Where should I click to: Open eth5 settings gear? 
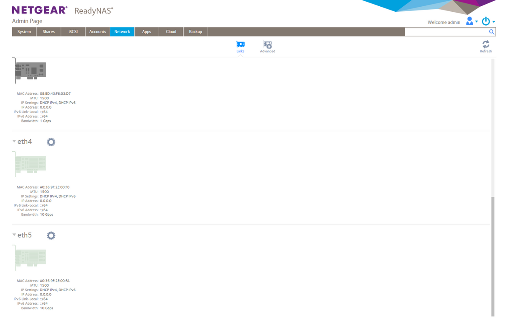pyautogui.click(x=51, y=235)
